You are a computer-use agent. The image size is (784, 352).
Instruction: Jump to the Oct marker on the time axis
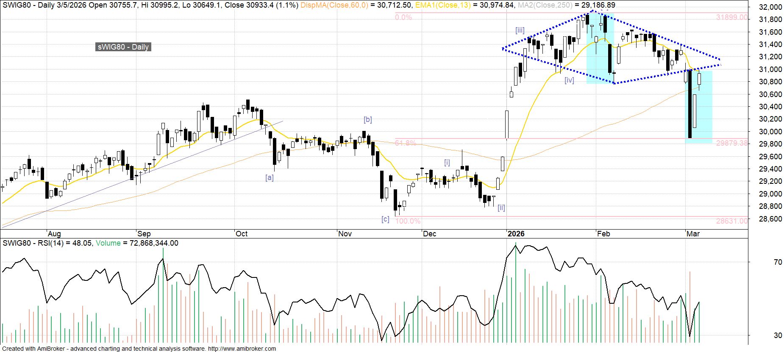[242, 234]
